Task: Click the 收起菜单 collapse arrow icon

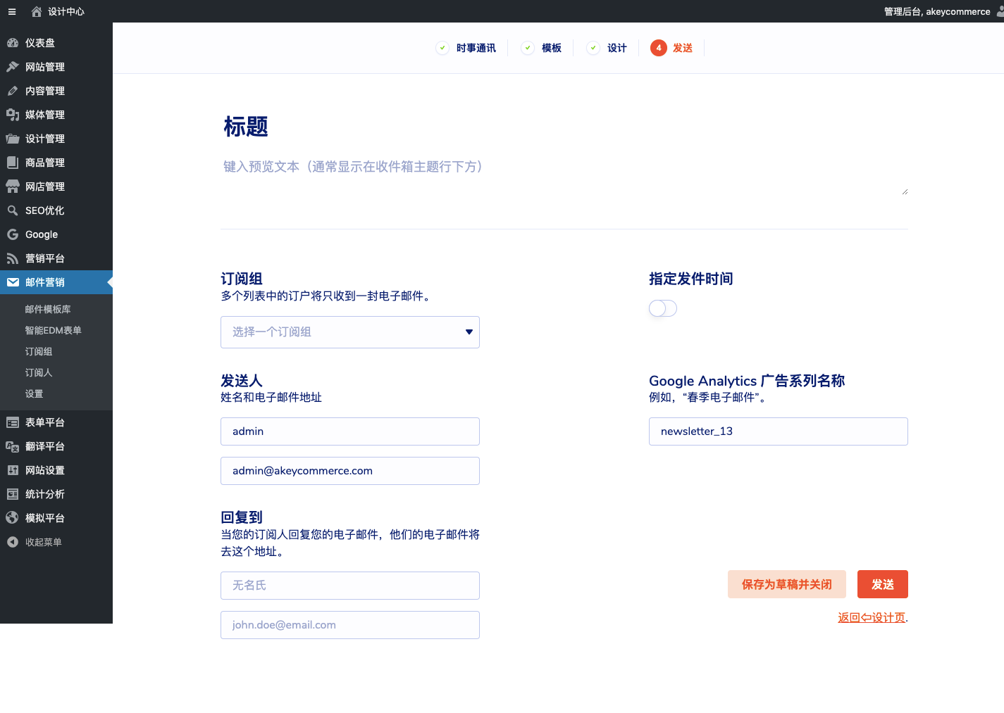Action: pyautogui.click(x=13, y=542)
